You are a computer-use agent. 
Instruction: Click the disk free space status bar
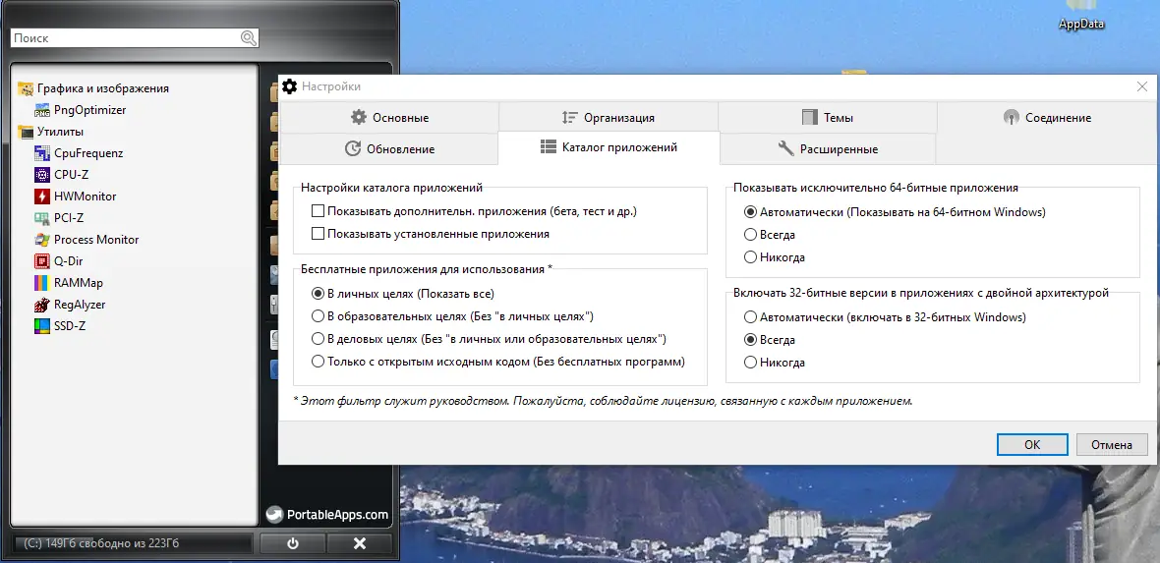point(132,543)
